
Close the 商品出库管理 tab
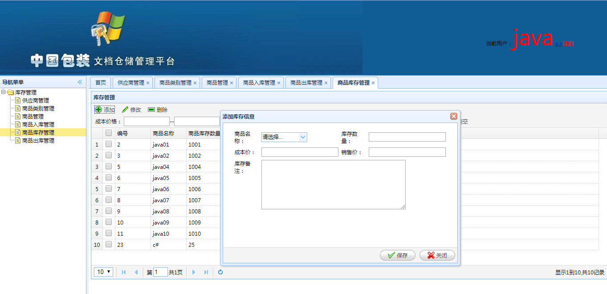326,83
